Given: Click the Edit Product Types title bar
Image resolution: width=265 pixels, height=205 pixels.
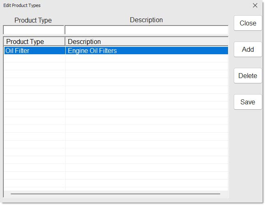Looking at the screenshot, I should pos(123,5).
